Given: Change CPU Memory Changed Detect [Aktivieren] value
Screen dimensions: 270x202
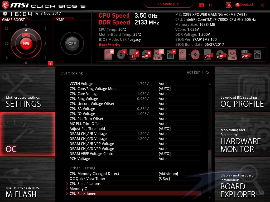Looking at the screenshot, I should pos(168,174).
